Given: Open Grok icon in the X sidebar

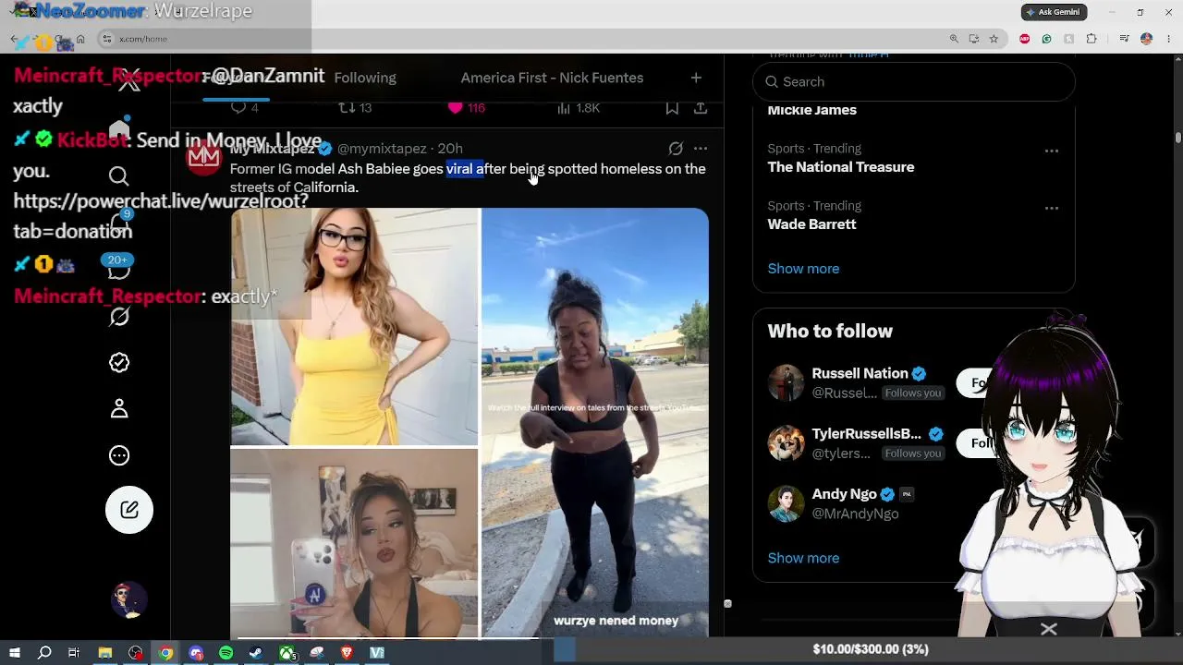Looking at the screenshot, I should click(119, 317).
